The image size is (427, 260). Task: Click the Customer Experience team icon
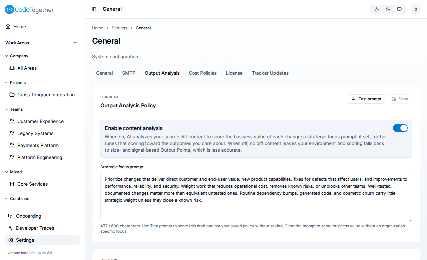click(x=12, y=121)
